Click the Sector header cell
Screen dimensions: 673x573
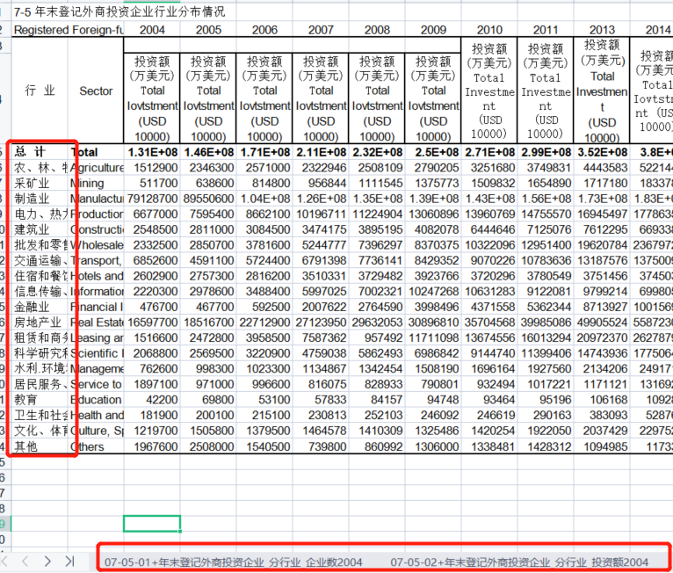tap(96, 91)
